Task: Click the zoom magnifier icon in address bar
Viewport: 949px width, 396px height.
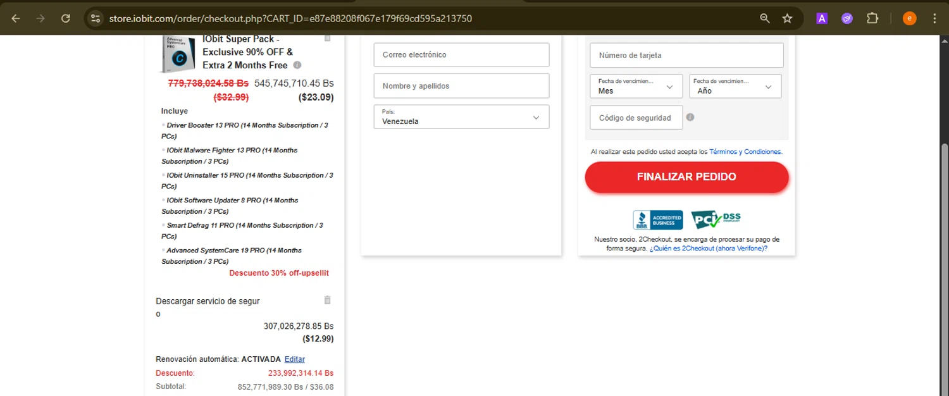Action: point(765,18)
